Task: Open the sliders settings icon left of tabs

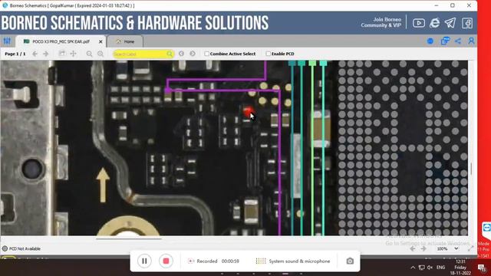Action: (x=7, y=41)
